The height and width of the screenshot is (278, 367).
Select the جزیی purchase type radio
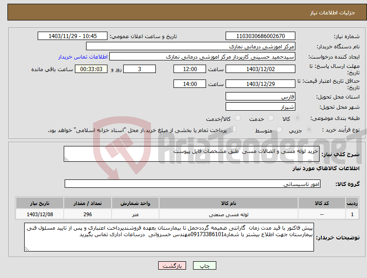(309, 130)
